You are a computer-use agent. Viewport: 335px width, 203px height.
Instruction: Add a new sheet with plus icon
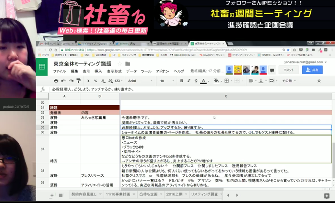coord(52,195)
